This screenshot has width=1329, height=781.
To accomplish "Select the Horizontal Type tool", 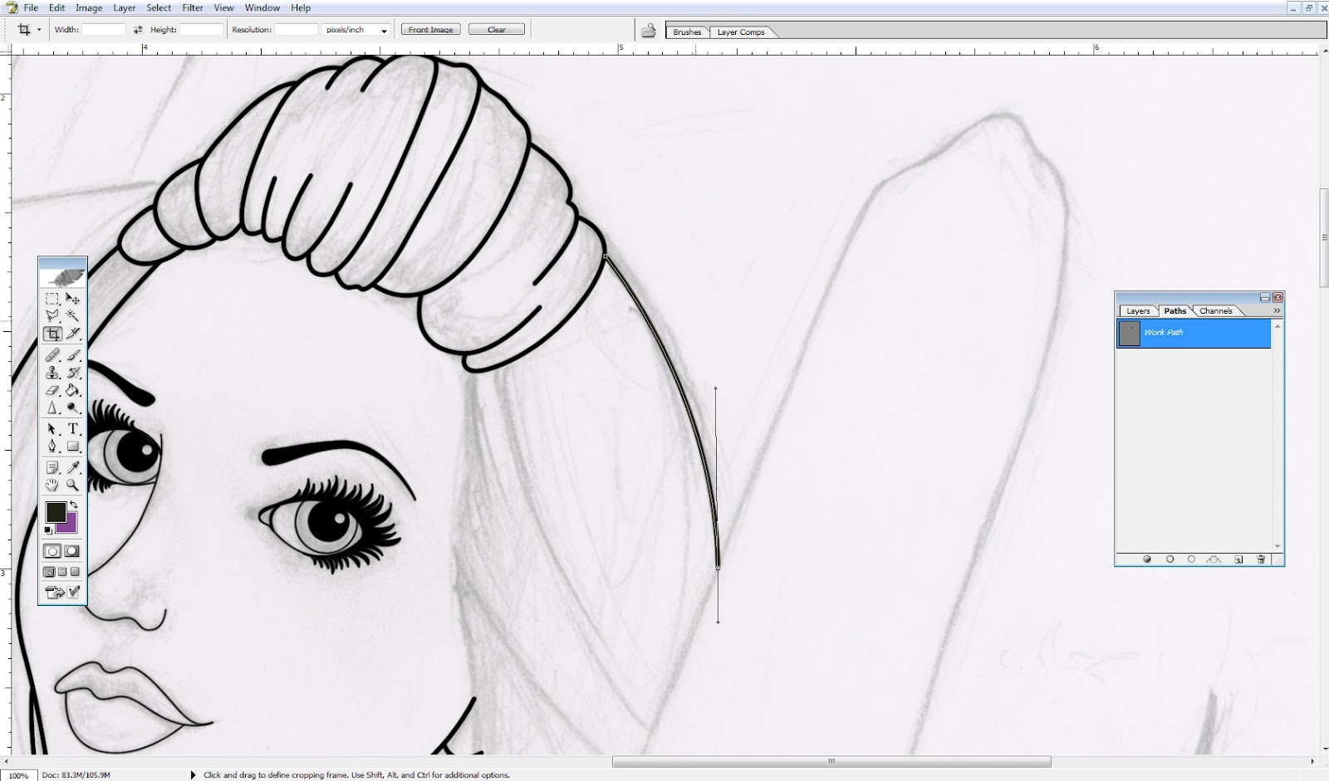I will (x=72, y=429).
